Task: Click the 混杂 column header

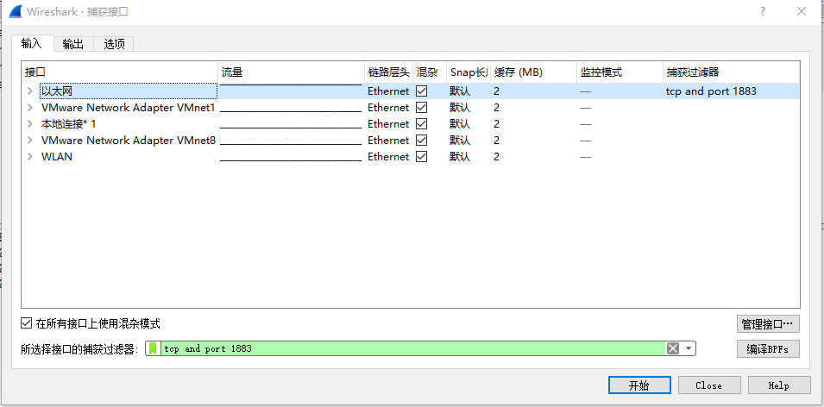Action: coord(430,72)
